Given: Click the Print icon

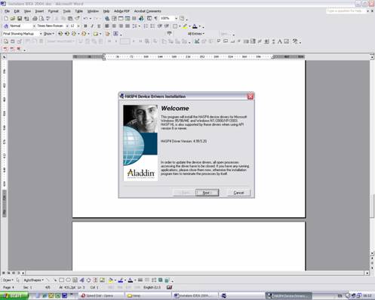Looking at the screenshot, I should (35, 18).
